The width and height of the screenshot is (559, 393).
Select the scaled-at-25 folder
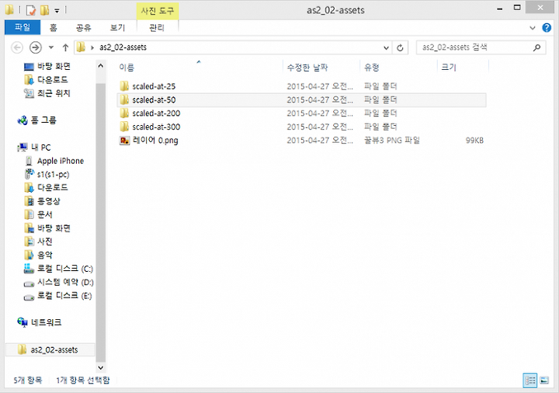point(301,86)
